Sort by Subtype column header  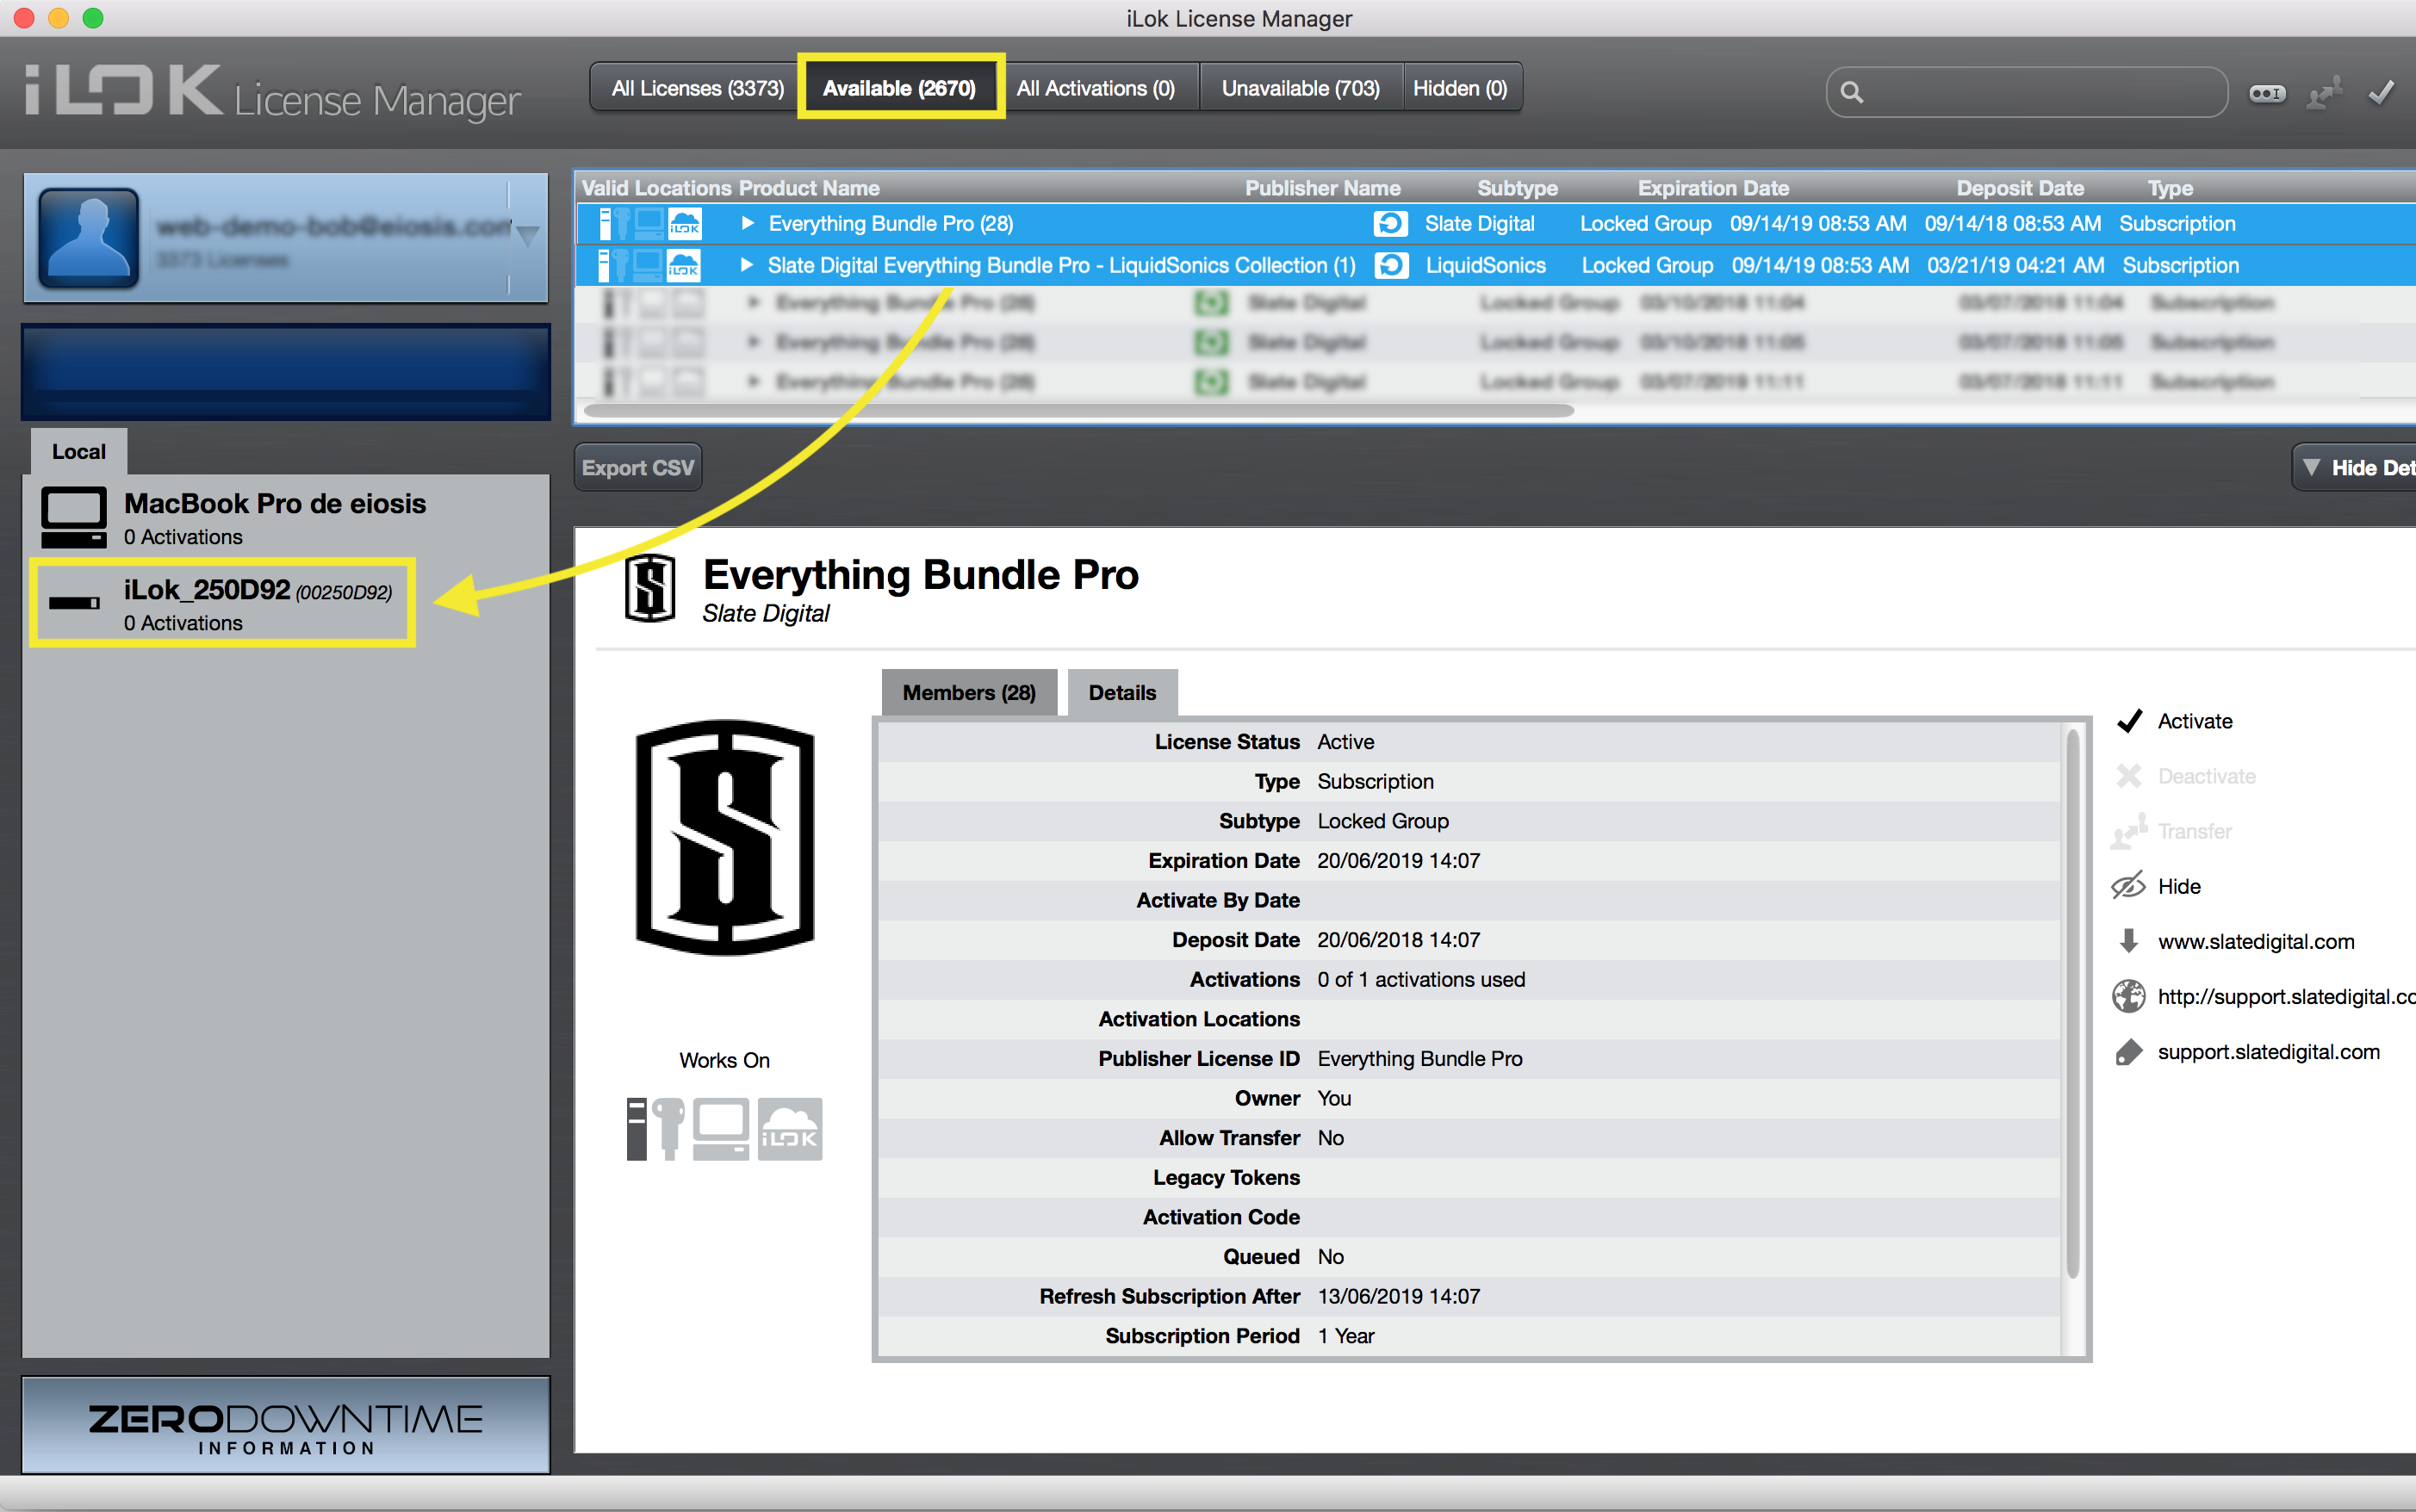1517,188
